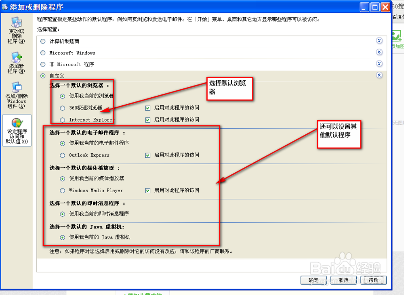Toggle access checkbox for Outlook Express
The width and height of the screenshot is (404, 295).
147,155
